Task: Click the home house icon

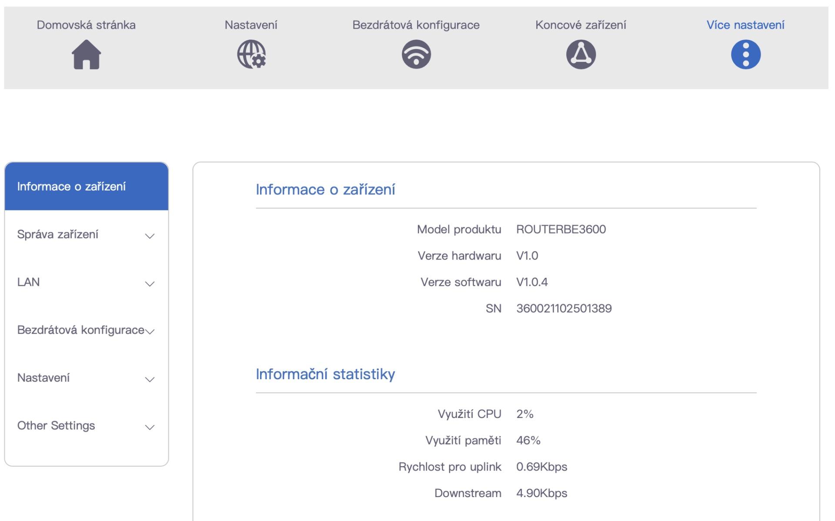Action: pos(86,54)
